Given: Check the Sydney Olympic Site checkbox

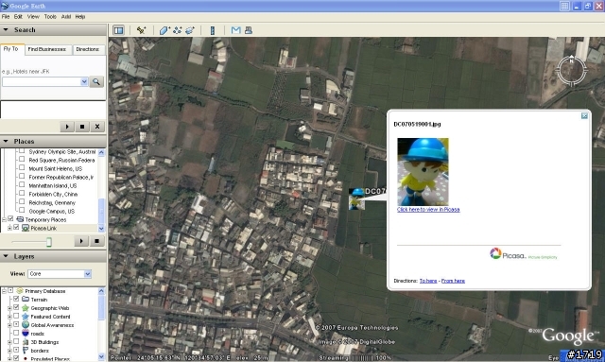Looking at the screenshot, I should 22,151.
